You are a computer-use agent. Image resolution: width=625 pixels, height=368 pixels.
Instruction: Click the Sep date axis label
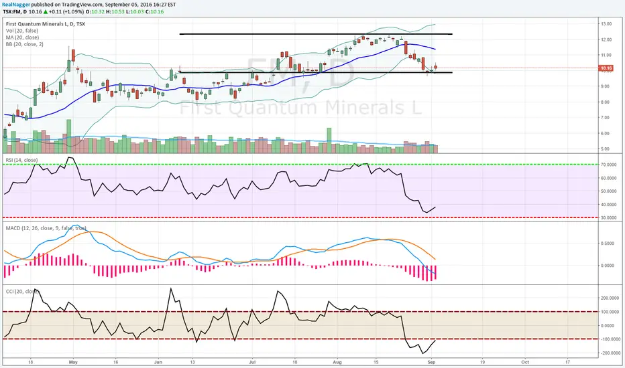tap(431, 362)
